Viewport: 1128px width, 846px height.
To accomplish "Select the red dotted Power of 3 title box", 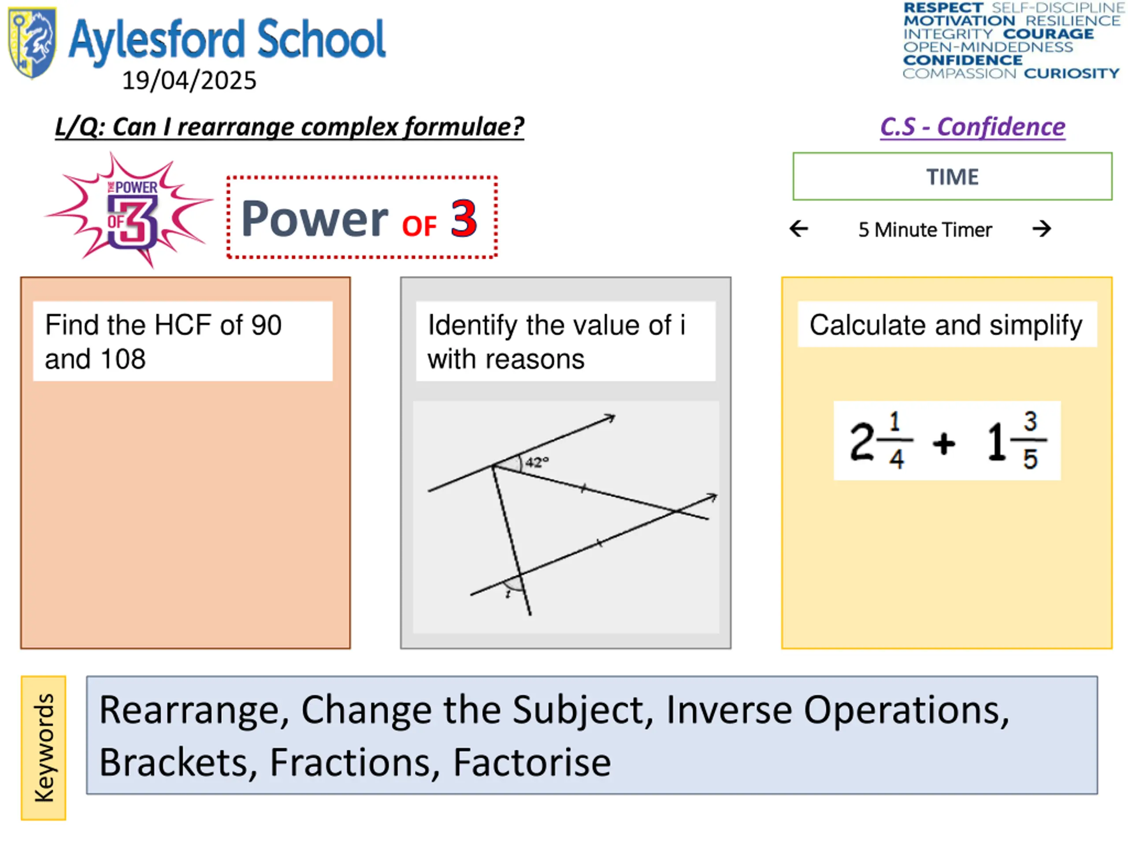I will 362,218.
